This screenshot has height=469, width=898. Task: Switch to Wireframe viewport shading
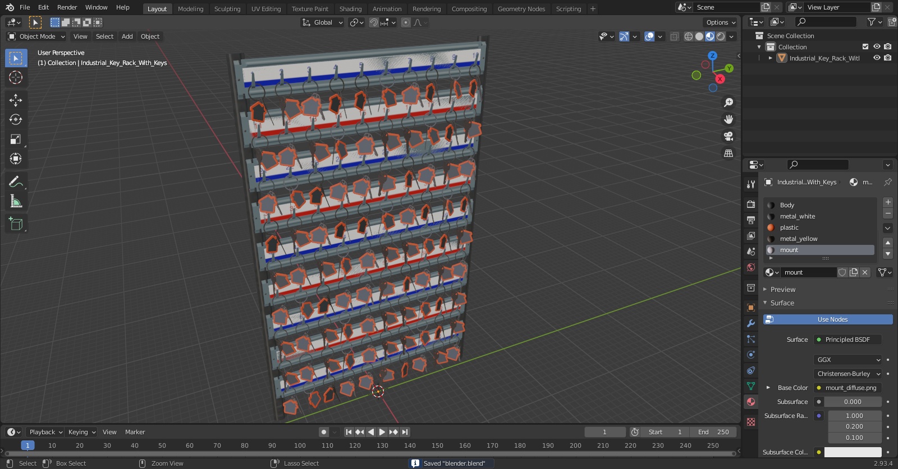(688, 36)
